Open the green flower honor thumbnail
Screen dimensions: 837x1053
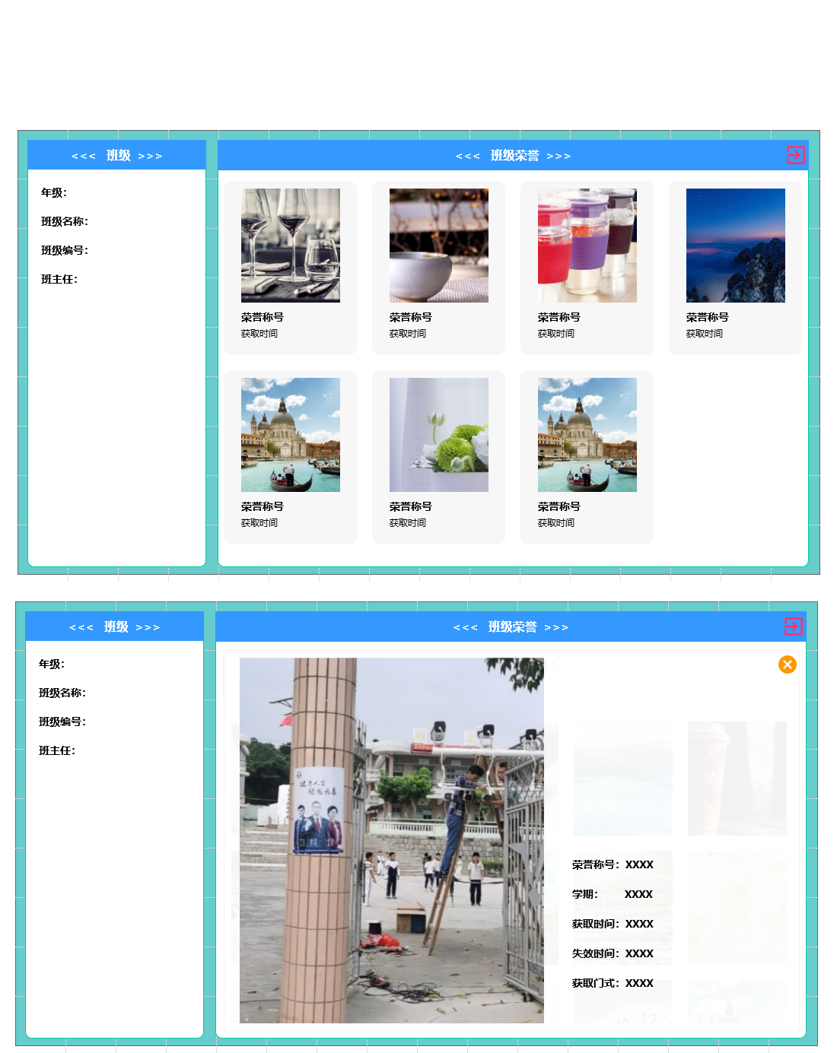pyautogui.click(x=439, y=435)
